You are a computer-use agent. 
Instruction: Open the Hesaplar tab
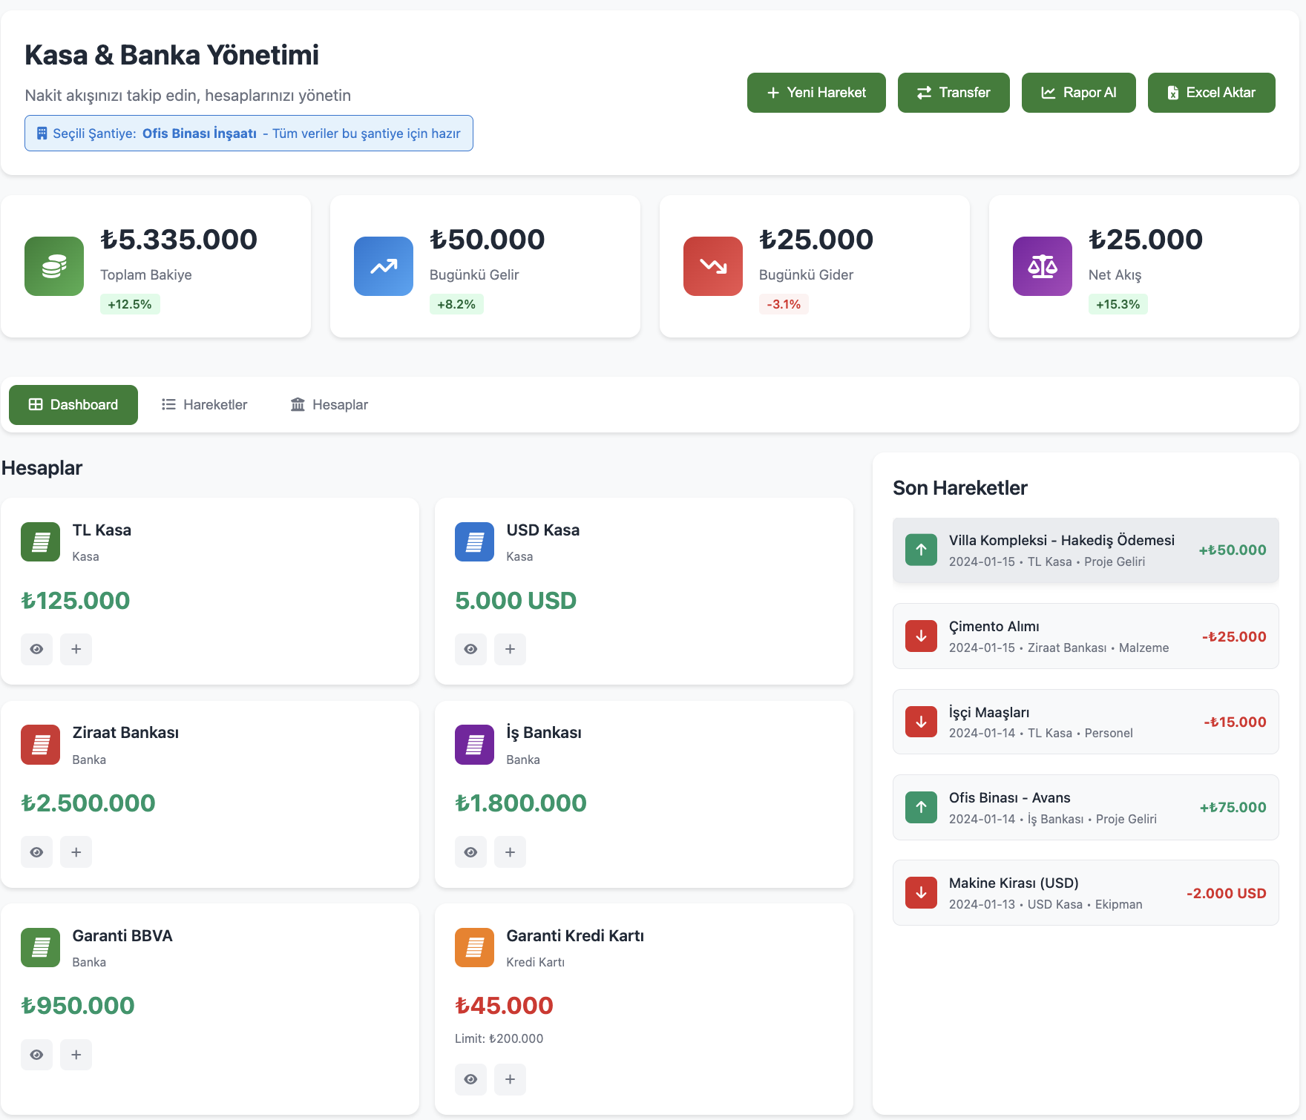tap(329, 405)
